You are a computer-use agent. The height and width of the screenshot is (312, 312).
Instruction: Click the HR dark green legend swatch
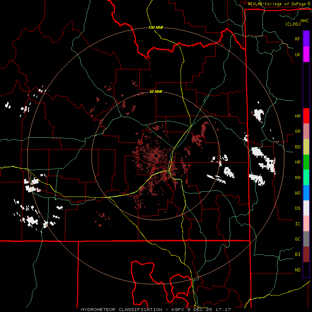pyautogui.click(x=306, y=162)
